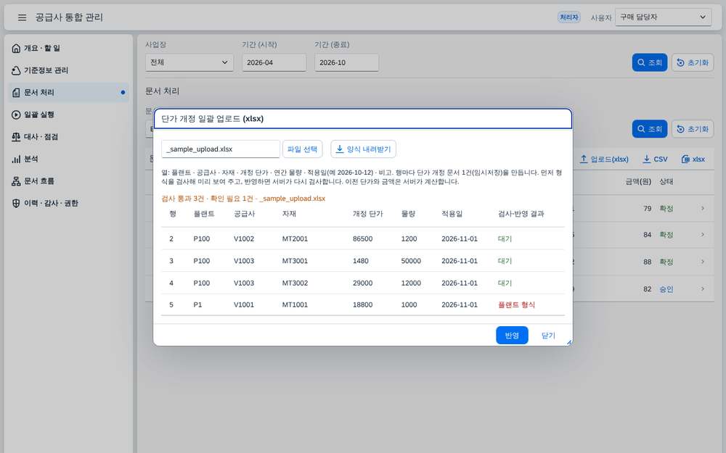Click the 대기 status in row 2
Image resolution: width=726 pixels, height=453 pixels.
coord(505,238)
